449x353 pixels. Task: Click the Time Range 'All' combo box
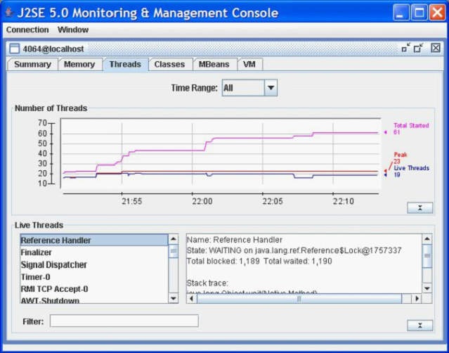(x=249, y=88)
